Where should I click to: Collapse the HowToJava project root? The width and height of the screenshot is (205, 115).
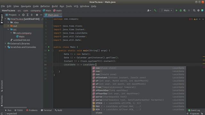pos(5,19)
